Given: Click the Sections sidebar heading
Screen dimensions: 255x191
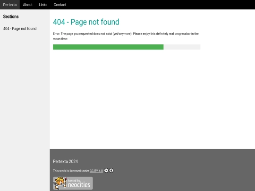Looking at the screenshot, I should tap(11, 17).
